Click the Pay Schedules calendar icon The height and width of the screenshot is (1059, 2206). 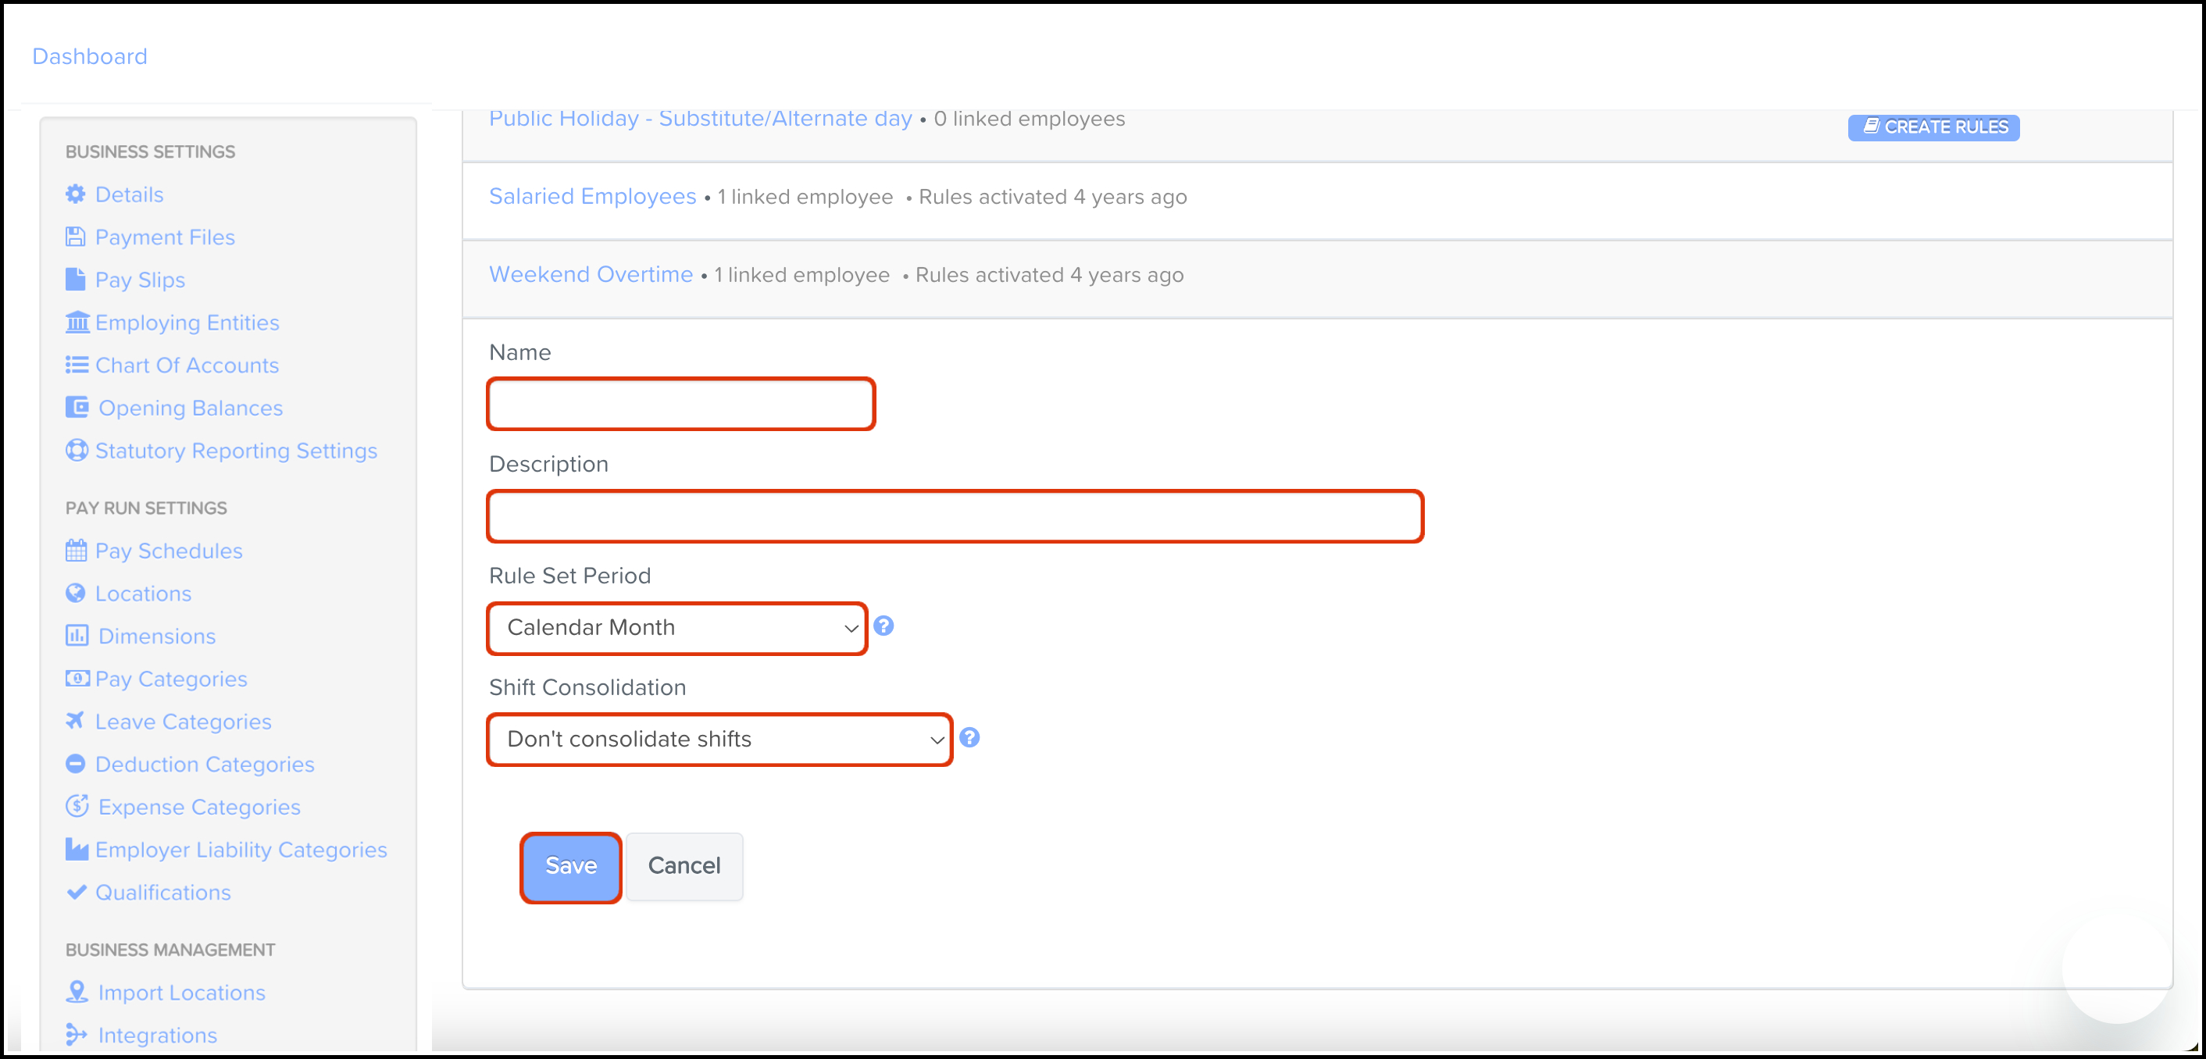[x=75, y=551]
